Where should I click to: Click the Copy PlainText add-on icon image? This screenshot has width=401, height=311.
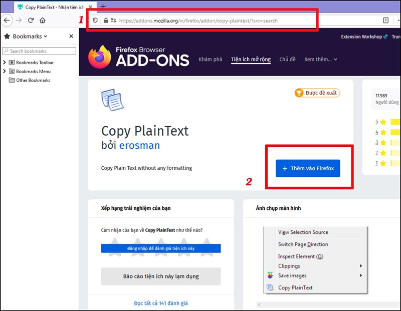[x=112, y=99]
